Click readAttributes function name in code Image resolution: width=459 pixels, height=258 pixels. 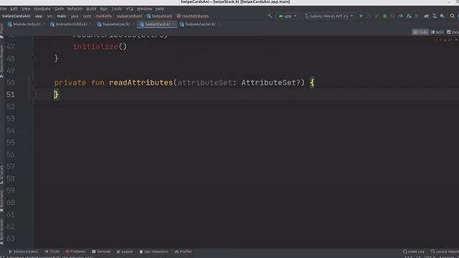(141, 83)
